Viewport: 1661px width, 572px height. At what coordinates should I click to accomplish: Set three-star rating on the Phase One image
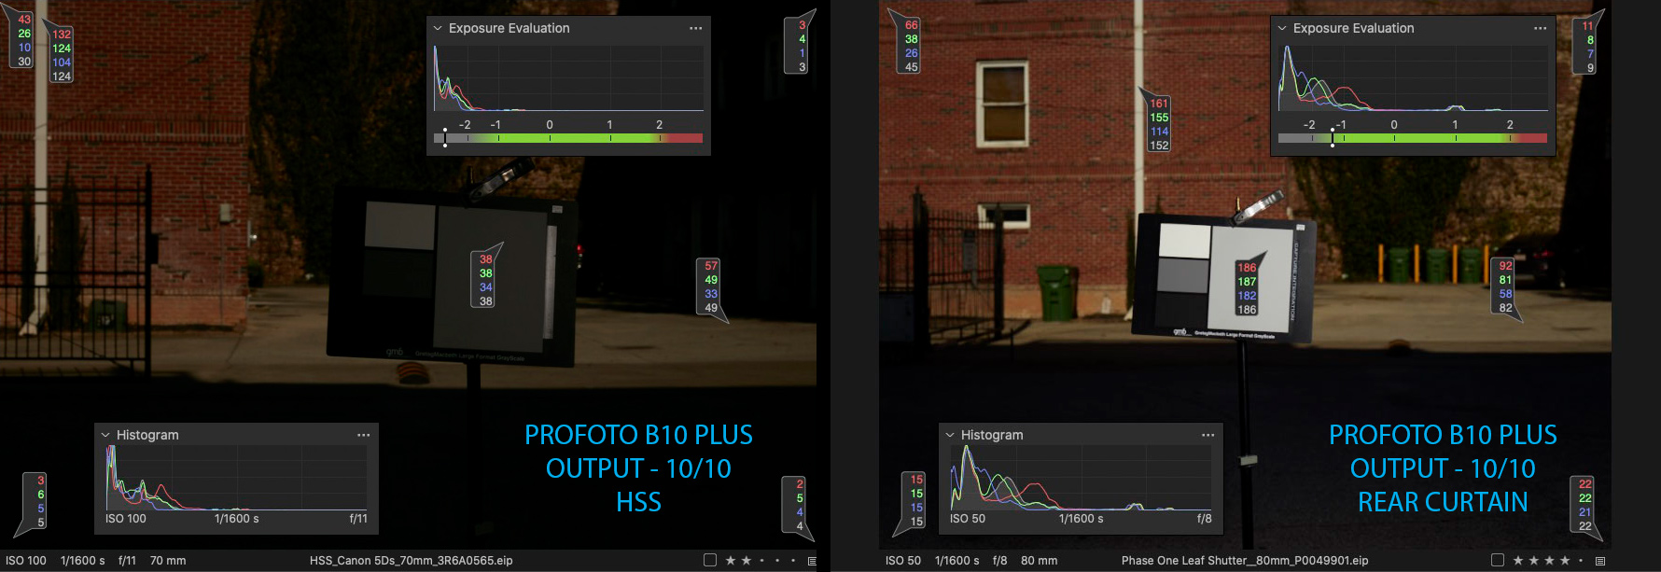coord(1549,561)
